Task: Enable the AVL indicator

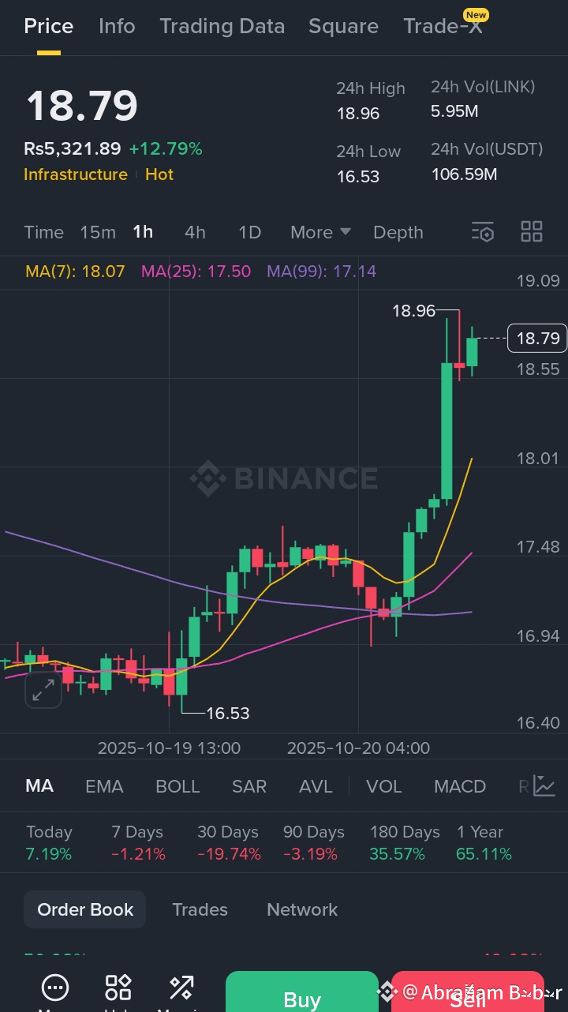Action: 316,786
